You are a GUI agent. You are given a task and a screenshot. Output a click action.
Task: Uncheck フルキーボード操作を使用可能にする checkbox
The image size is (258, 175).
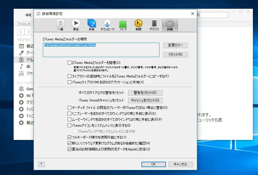click(69, 137)
